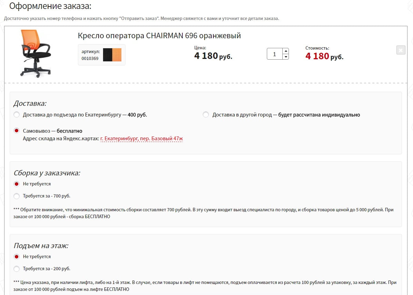
Task: Choose floor lift required for 200 руб.
Action: (x=17, y=269)
